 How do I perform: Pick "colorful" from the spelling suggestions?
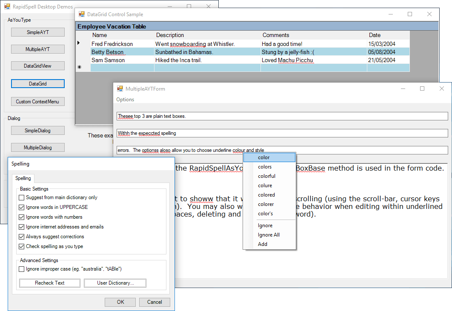tap(266, 176)
